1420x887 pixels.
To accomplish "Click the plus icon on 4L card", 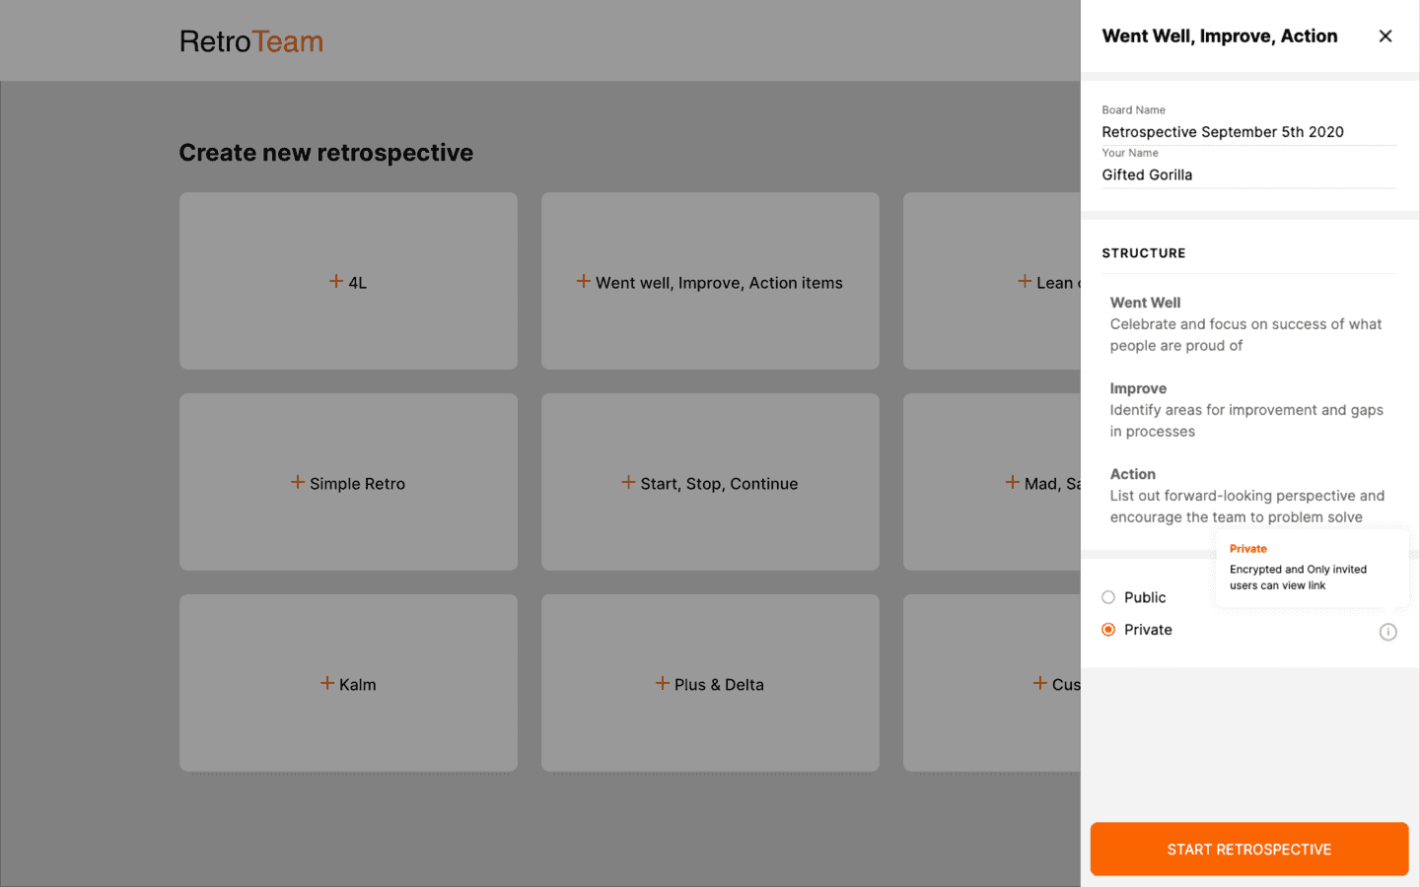I will [x=336, y=282].
